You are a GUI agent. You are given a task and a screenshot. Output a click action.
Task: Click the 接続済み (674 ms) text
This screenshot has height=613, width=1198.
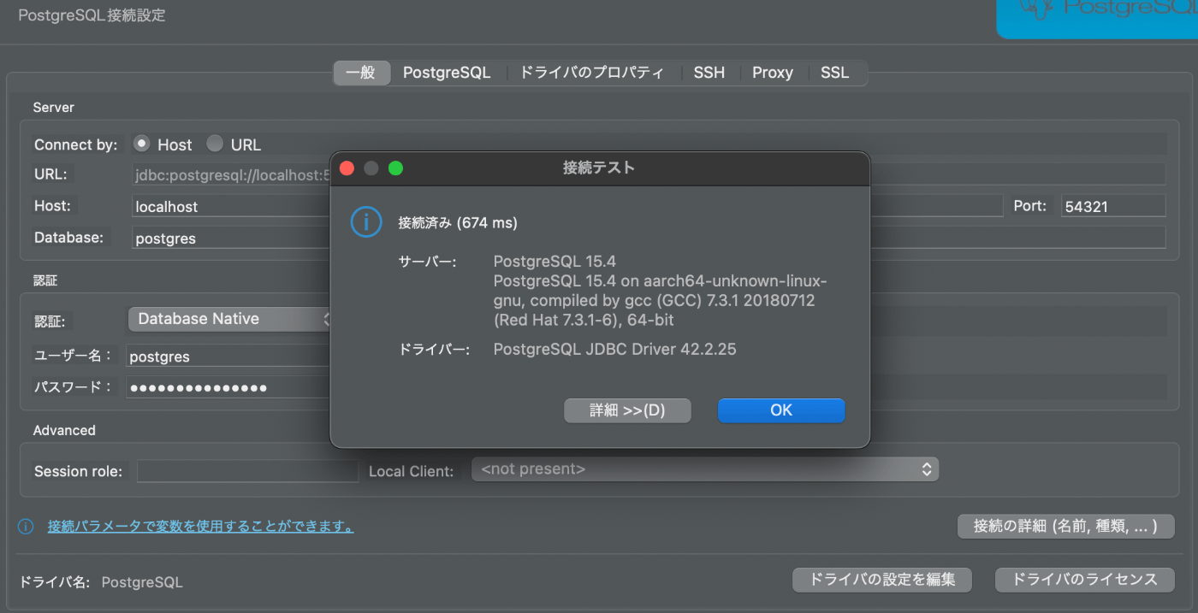(x=458, y=223)
